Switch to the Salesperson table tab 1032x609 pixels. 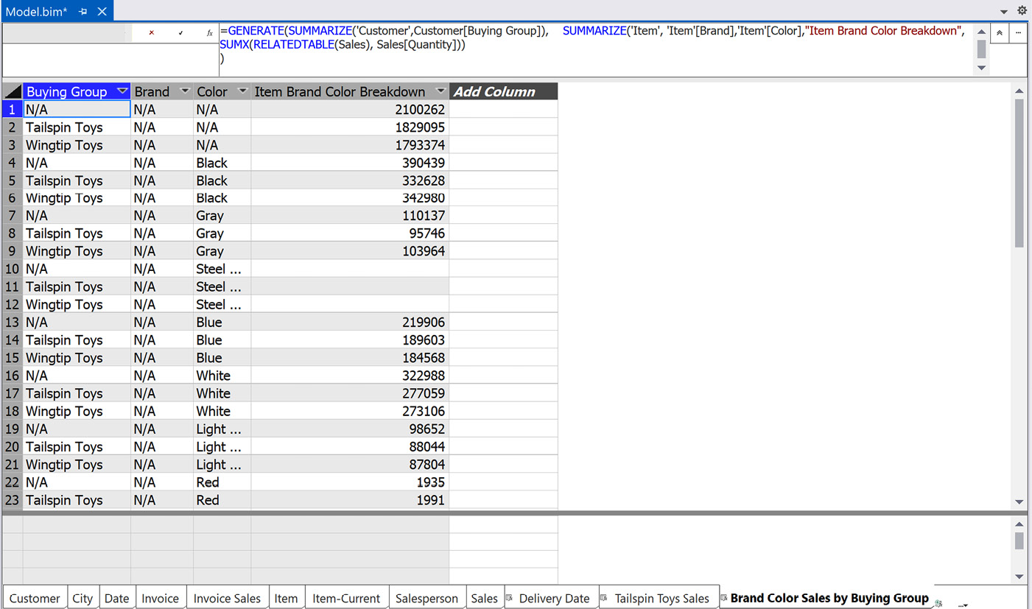click(x=427, y=598)
